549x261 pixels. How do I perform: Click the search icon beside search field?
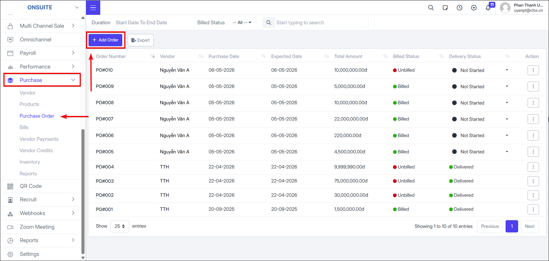269,23
